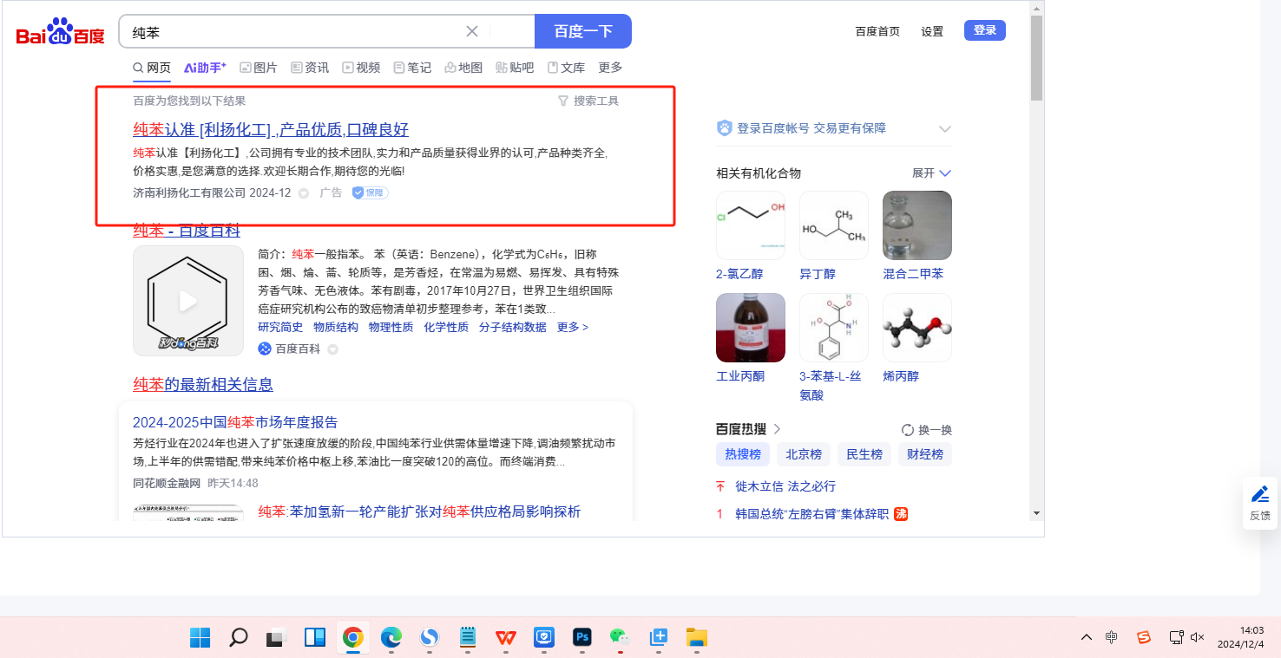
Task: Expand the login Baidu account banner
Action: [945, 129]
